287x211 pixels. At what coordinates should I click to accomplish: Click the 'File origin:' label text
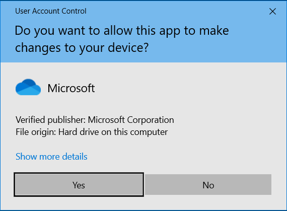pos(36,132)
